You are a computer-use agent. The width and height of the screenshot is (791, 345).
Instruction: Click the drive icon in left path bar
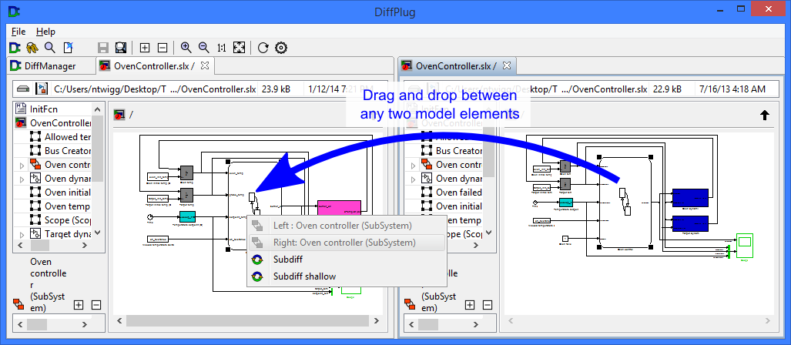[x=23, y=89]
